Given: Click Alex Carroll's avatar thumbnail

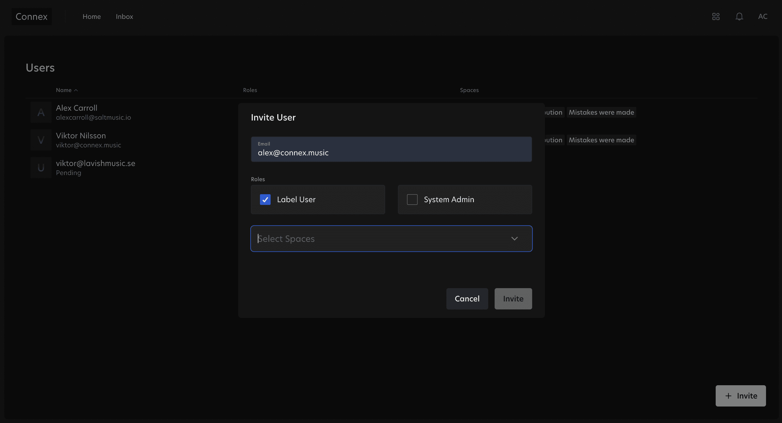Looking at the screenshot, I should click(x=41, y=113).
